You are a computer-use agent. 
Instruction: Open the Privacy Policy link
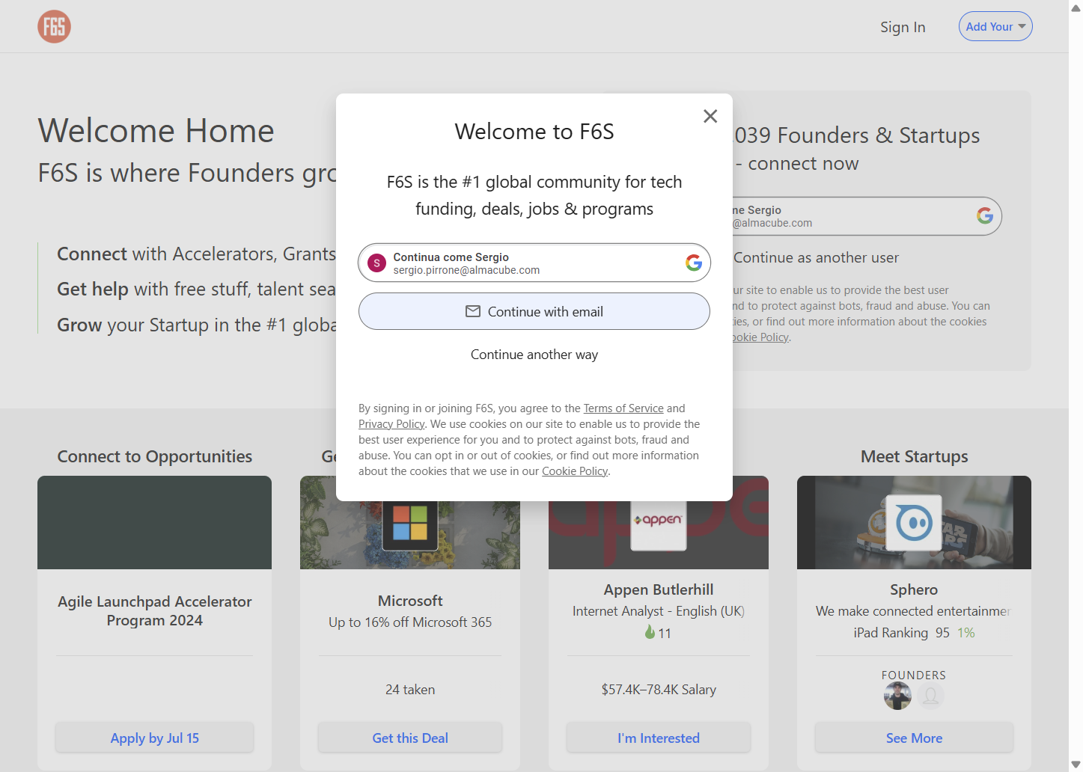tap(391, 424)
